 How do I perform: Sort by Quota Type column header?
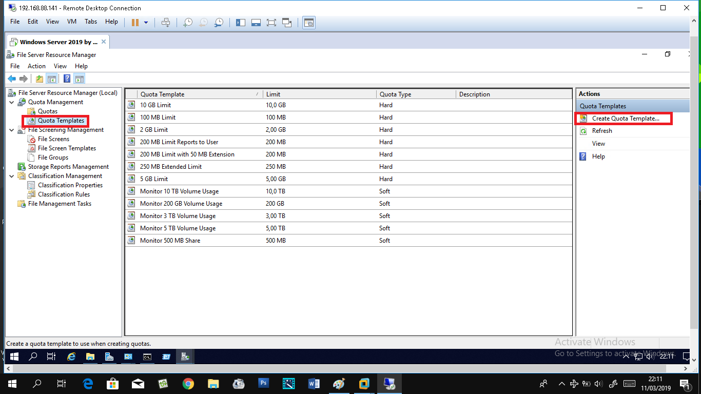tap(416, 94)
